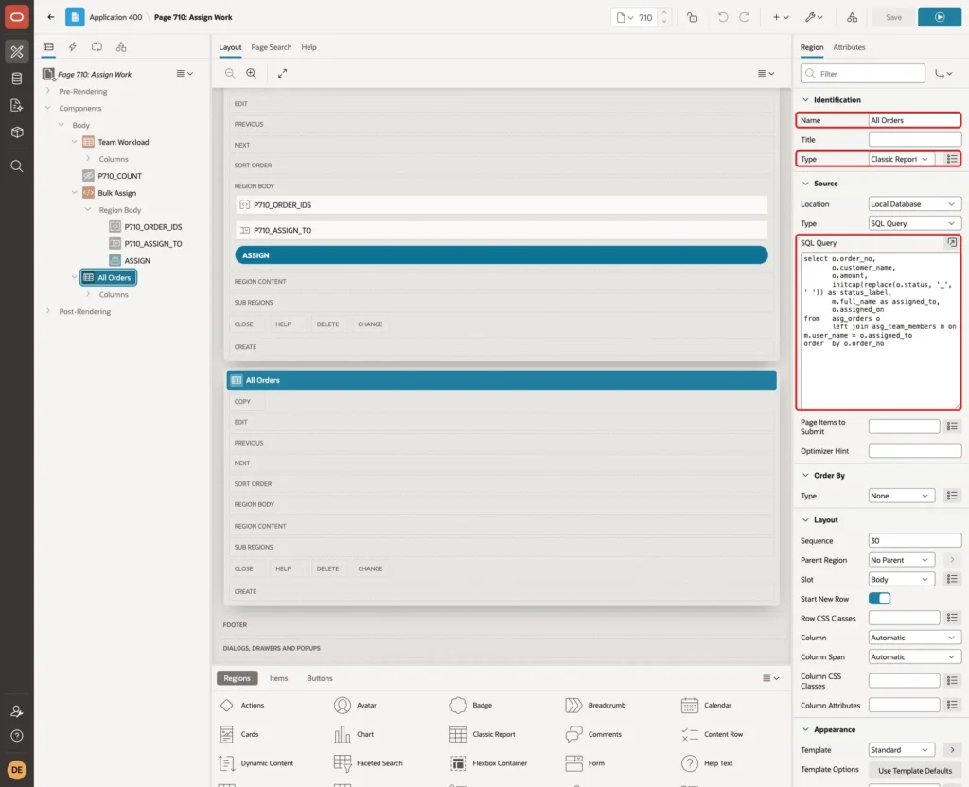Open Help question mark icon in sidebar
This screenshot has width=969, height=787.
click(17, 736)
